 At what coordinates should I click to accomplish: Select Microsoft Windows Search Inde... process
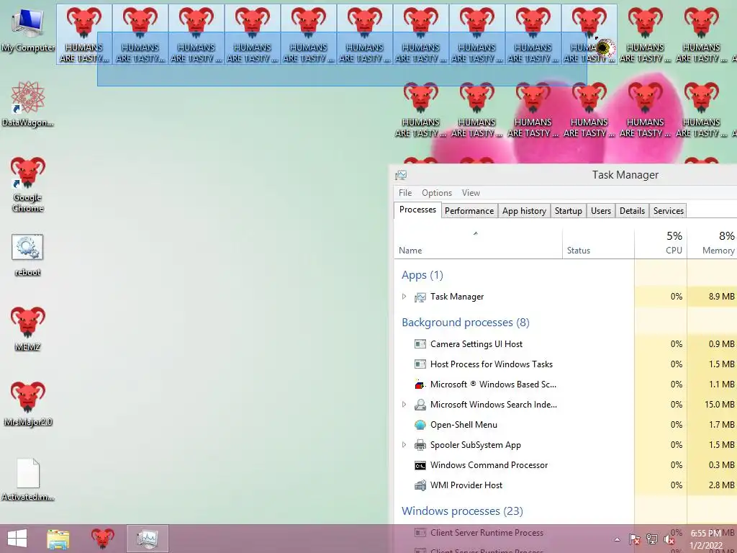coord(566,405)
